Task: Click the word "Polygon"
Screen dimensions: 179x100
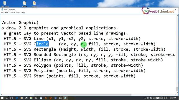Action: (x=42, y=66)
